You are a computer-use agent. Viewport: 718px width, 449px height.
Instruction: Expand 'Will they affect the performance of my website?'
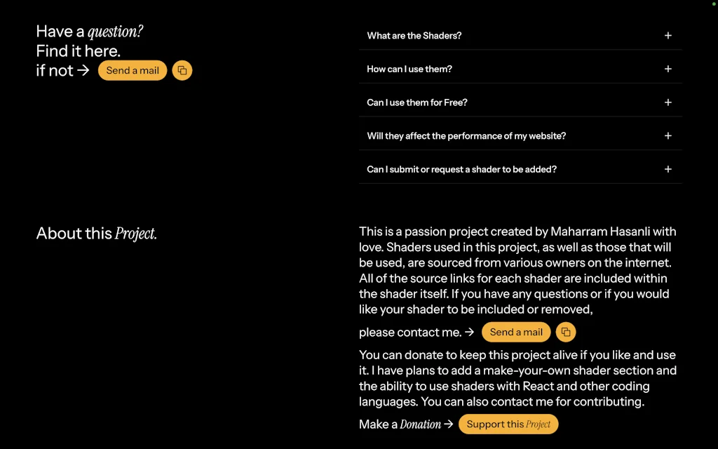coord(668,135)
